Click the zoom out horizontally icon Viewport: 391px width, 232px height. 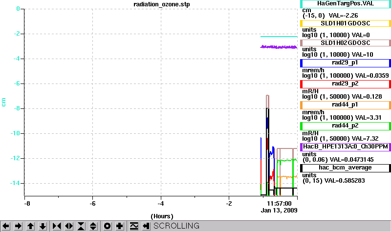tap(69, 226)
